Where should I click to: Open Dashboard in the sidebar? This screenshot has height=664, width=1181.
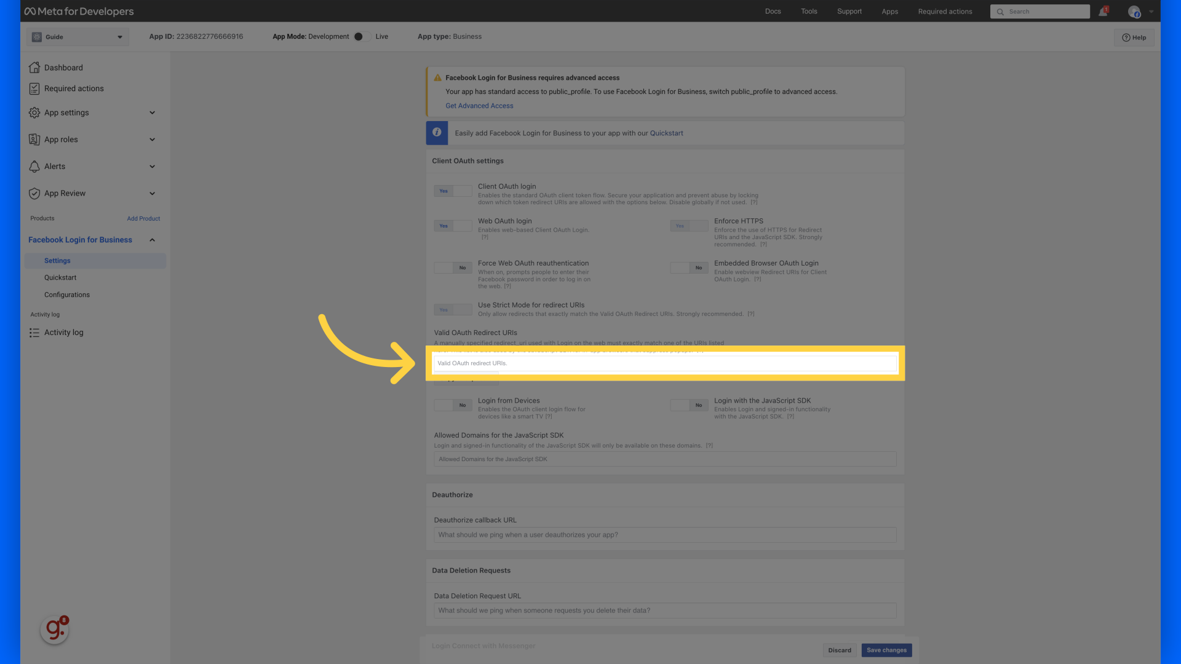[63, 68]
